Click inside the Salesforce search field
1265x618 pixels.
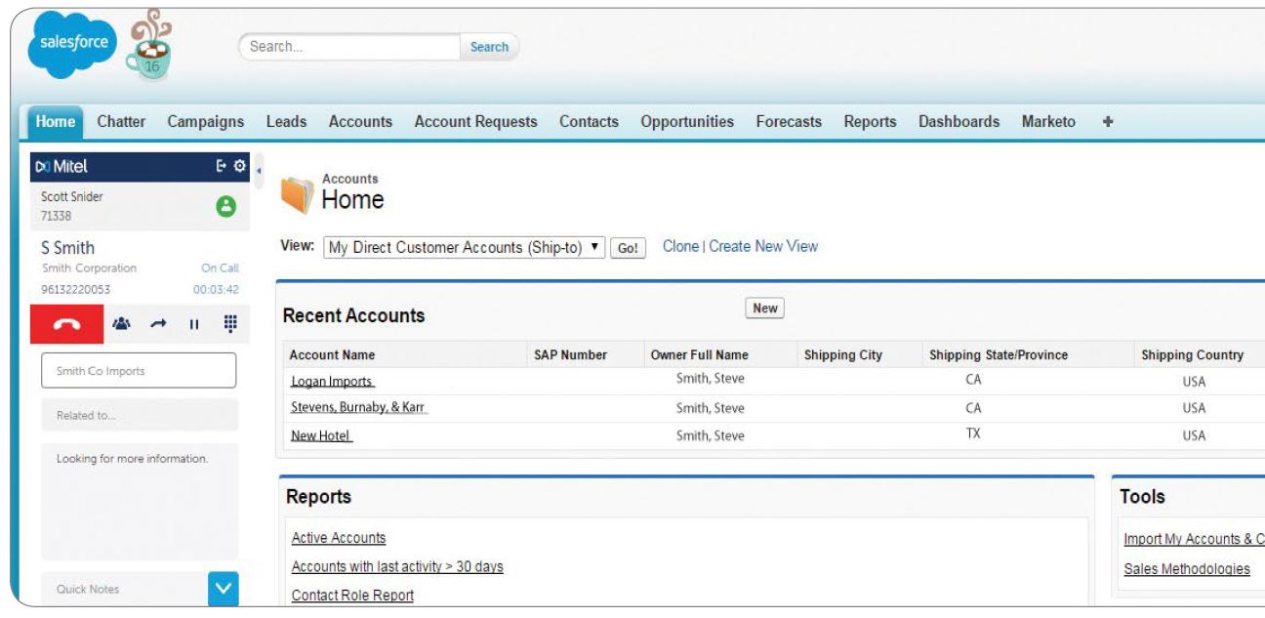350,47
